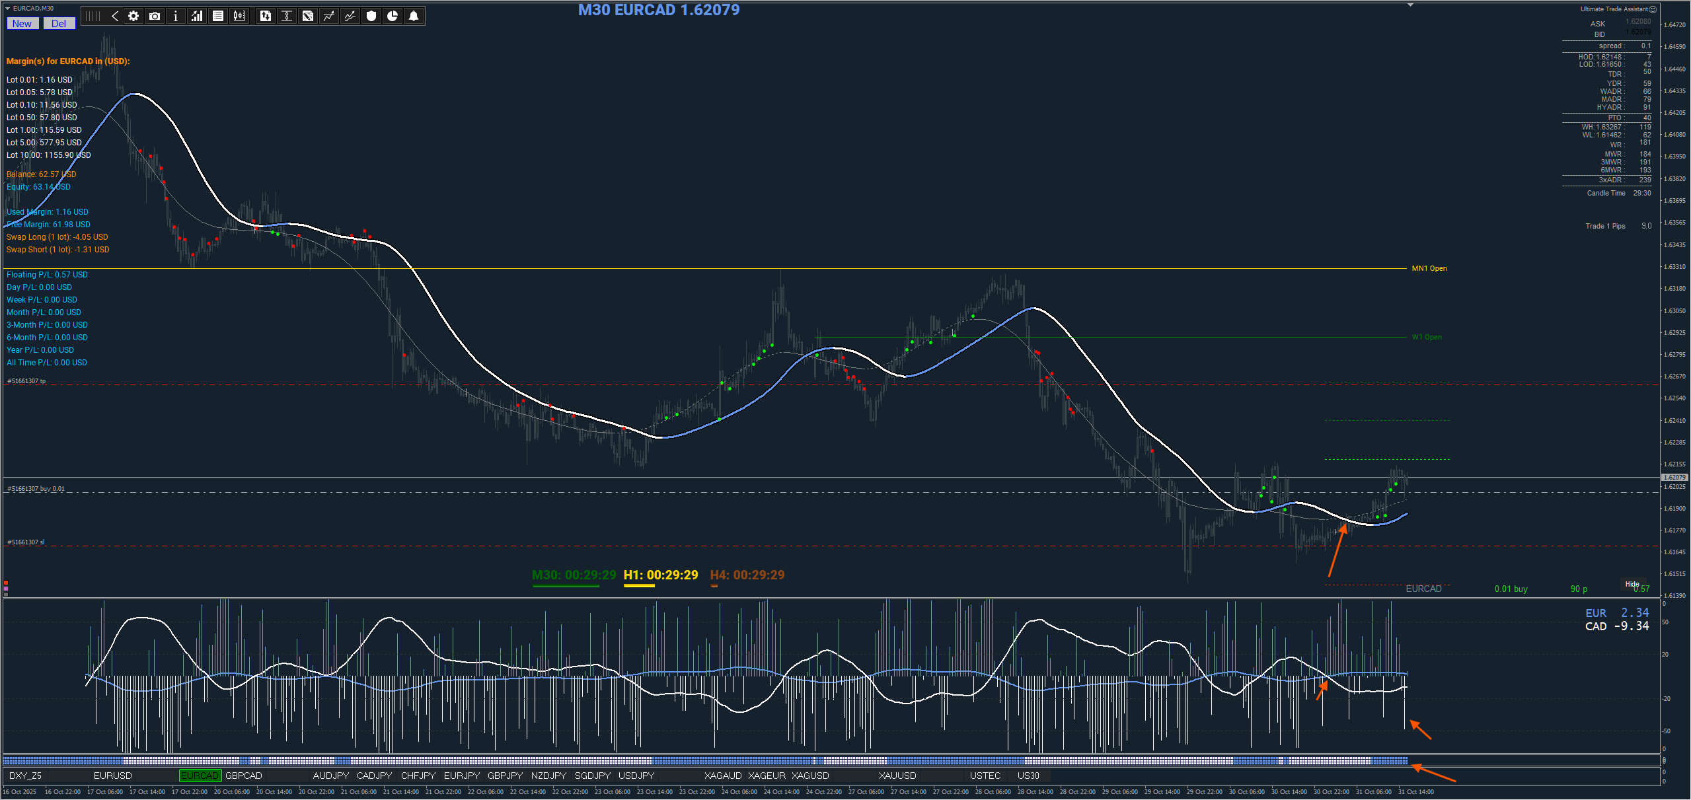Click the shield protection toolbar icon
Screen dimensions: 1691x800
coord(371,16)
